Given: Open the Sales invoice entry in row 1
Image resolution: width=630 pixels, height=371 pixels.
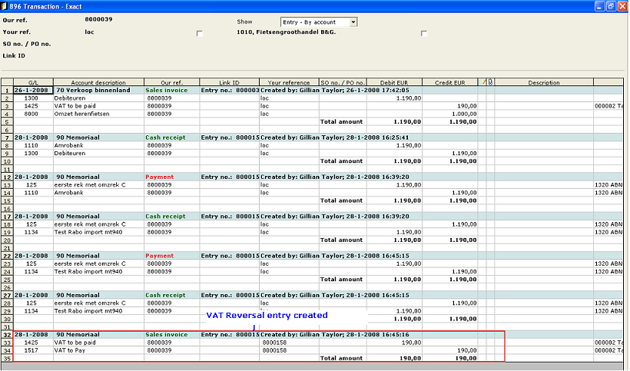Looking at the screenshot, I should tap(167, 91).
